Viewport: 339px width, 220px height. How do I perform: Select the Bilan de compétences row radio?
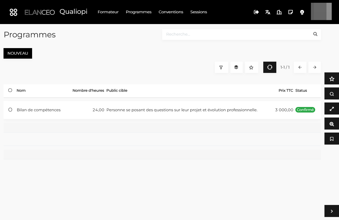click(x=10, y=109)
